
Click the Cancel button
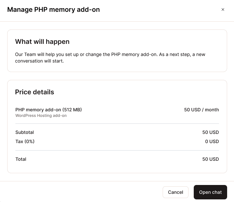coord(175,192)
